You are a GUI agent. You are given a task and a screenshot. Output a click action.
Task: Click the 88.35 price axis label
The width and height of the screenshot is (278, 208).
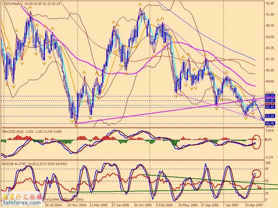[270, 48]
